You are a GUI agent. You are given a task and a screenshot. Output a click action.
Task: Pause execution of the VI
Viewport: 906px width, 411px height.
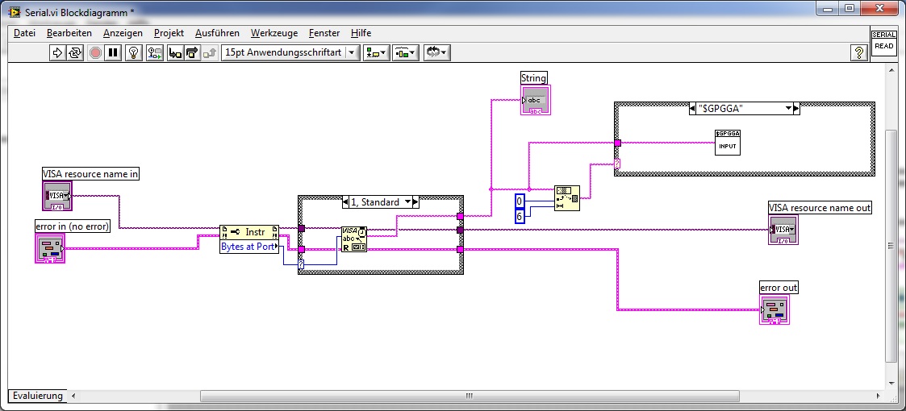(113, 52)
